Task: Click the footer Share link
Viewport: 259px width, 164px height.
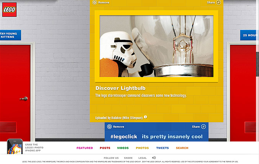Action: click(128, 158)
